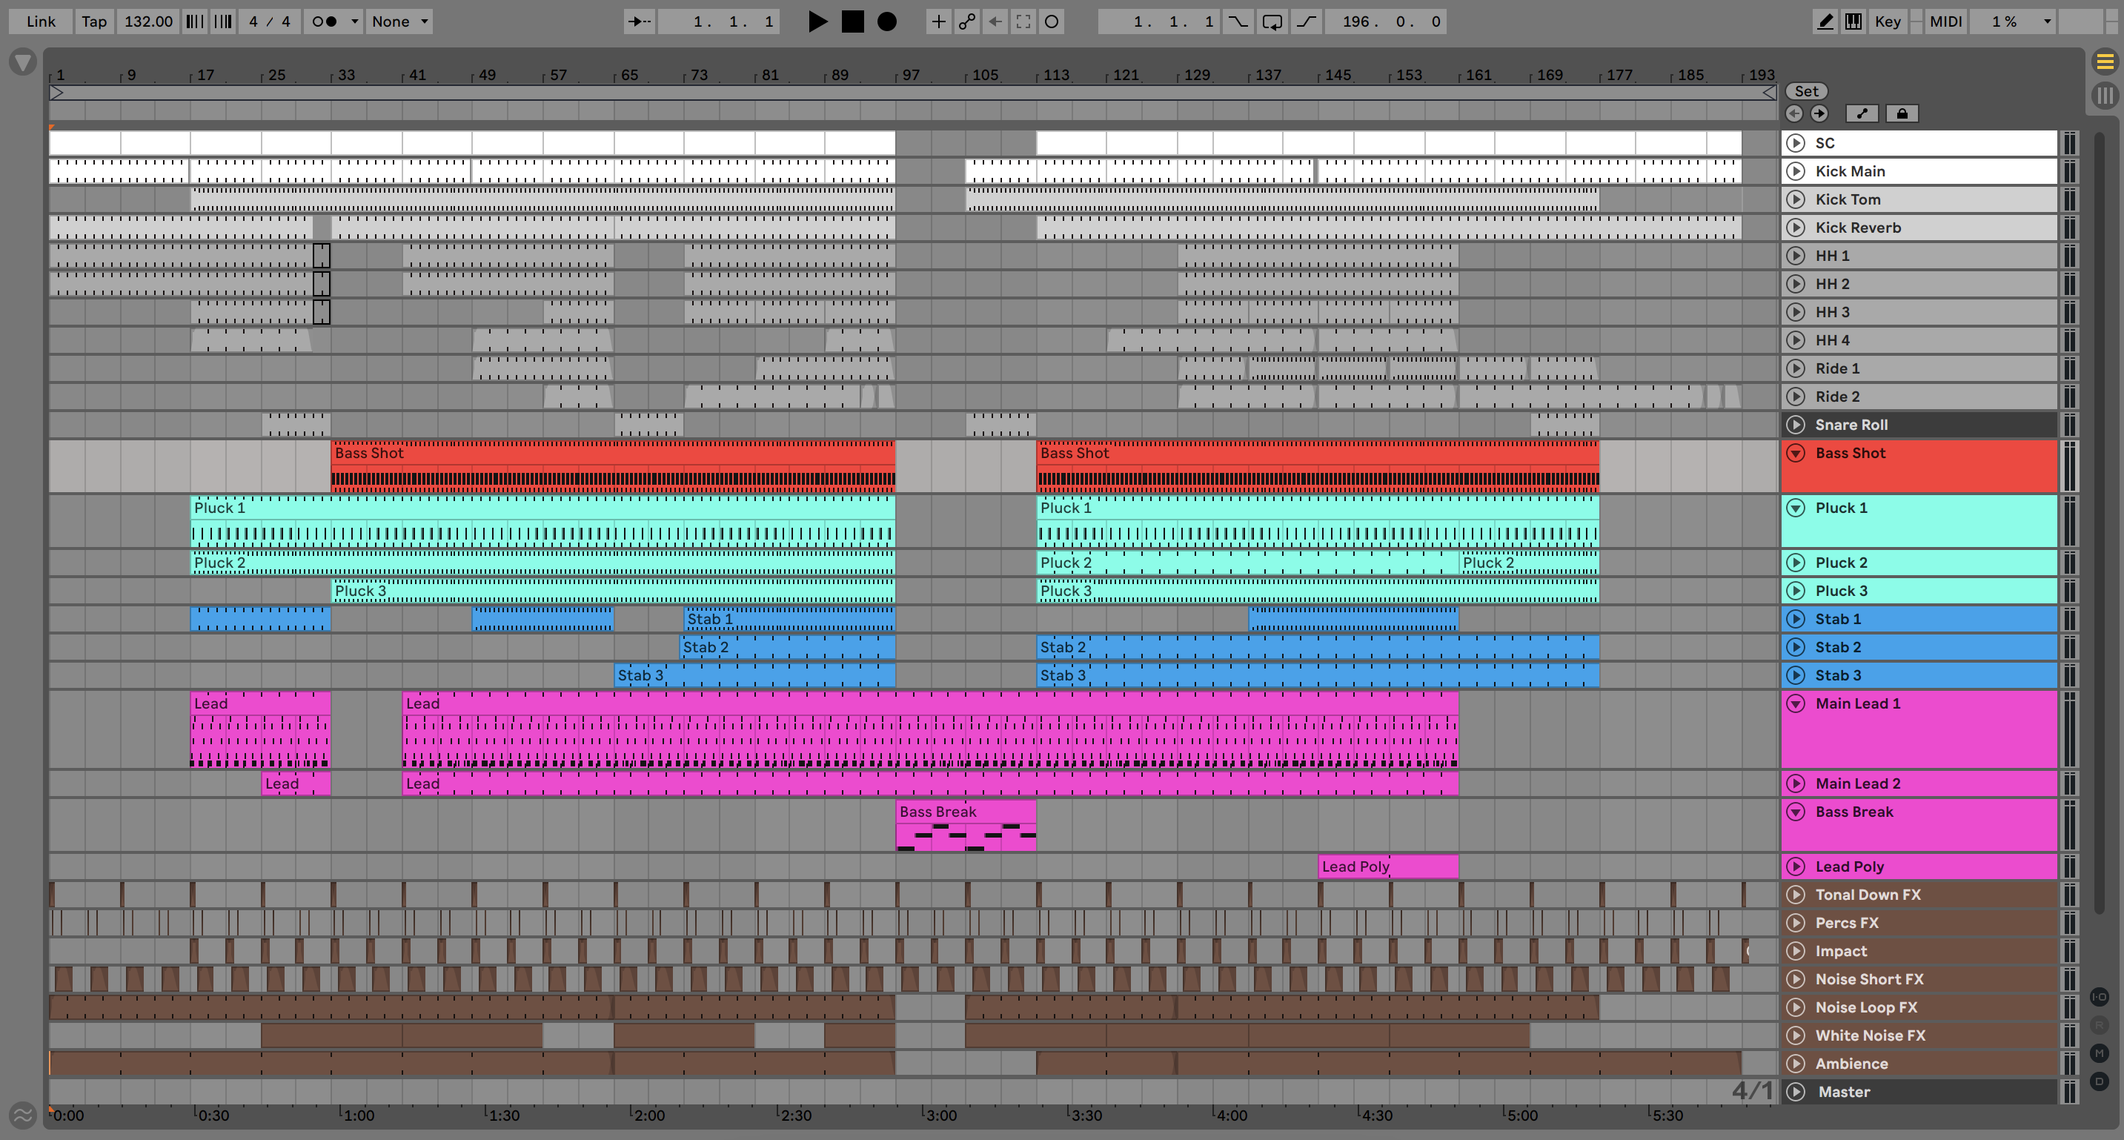Click the Tap tempo button
The height and width of the screenshot is (1140, 2124).
pos(94,21)
